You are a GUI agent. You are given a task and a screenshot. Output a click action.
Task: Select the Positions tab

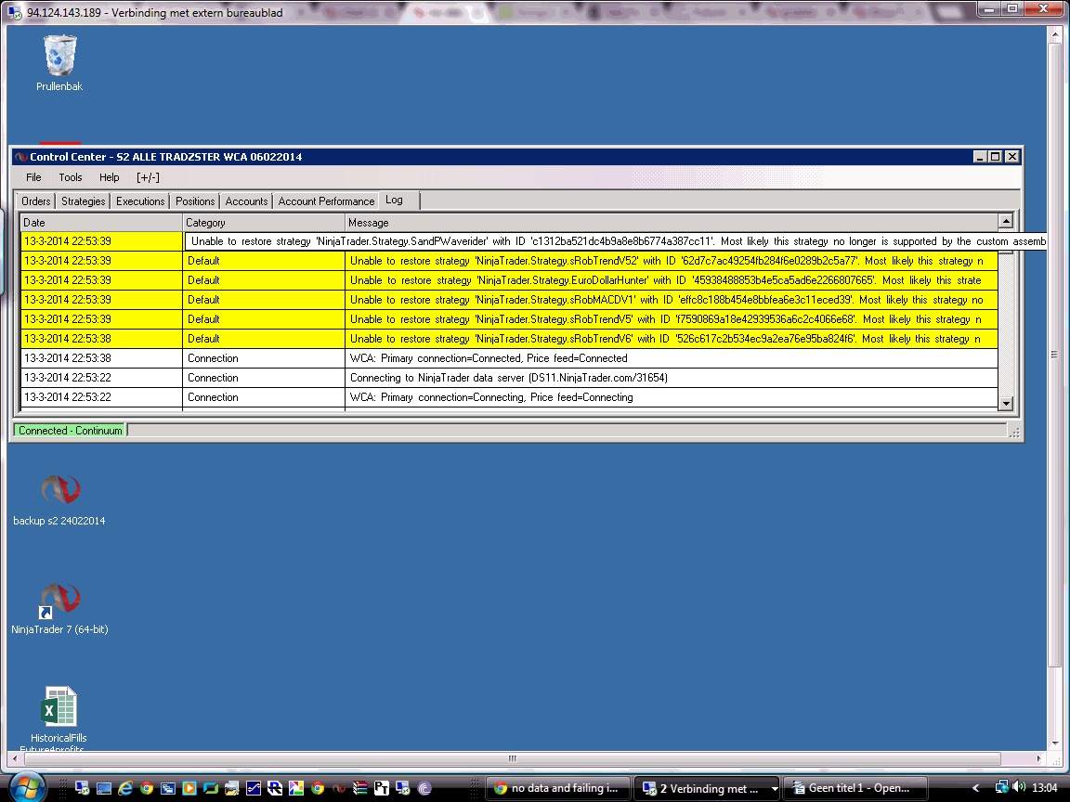click(x=194, y=201)
